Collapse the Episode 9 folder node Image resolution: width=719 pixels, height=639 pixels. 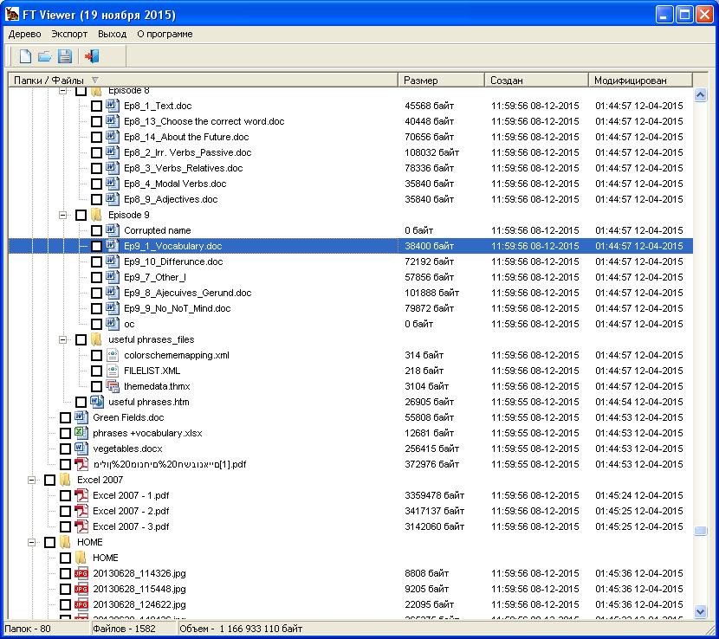tap(63, 215)
